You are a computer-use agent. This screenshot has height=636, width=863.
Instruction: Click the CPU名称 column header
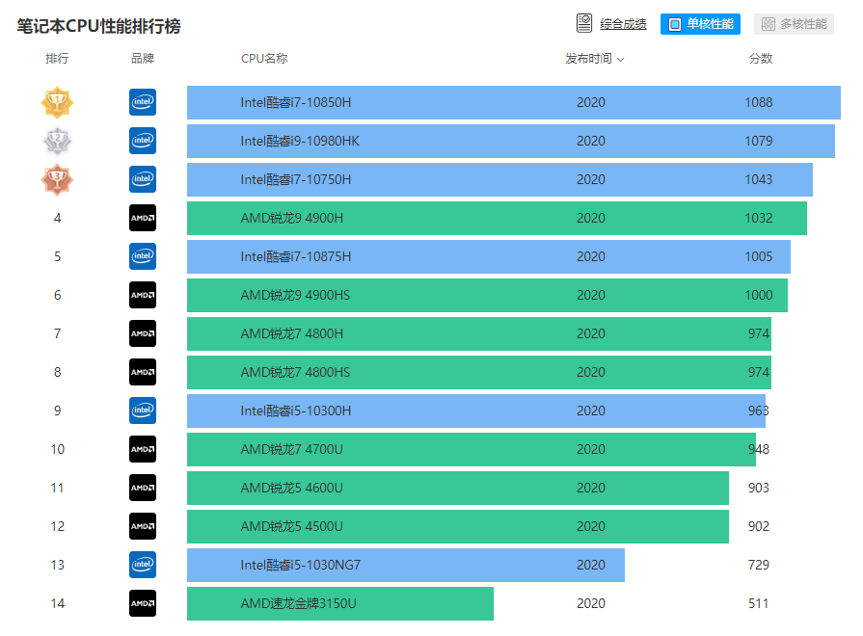coord(264,59)
